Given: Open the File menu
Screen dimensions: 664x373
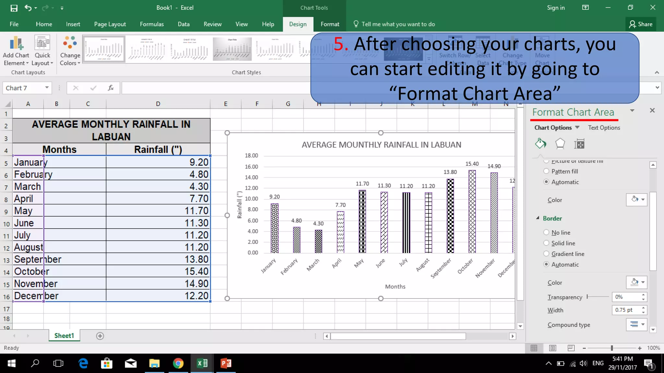Looking at the screenshot, I should pos(14,24).
